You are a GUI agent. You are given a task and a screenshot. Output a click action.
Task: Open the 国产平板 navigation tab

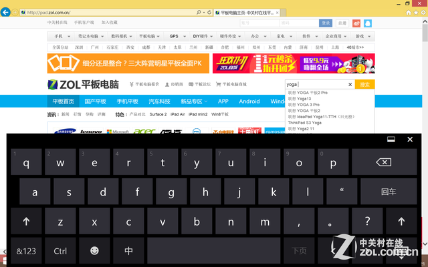pos(95,101)
